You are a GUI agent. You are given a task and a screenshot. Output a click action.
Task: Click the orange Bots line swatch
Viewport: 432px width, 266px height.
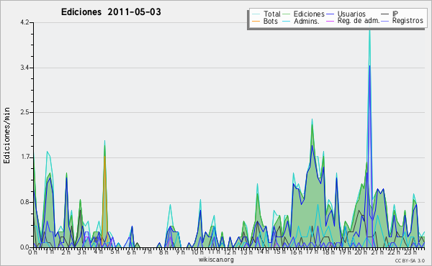coord(256,21)
